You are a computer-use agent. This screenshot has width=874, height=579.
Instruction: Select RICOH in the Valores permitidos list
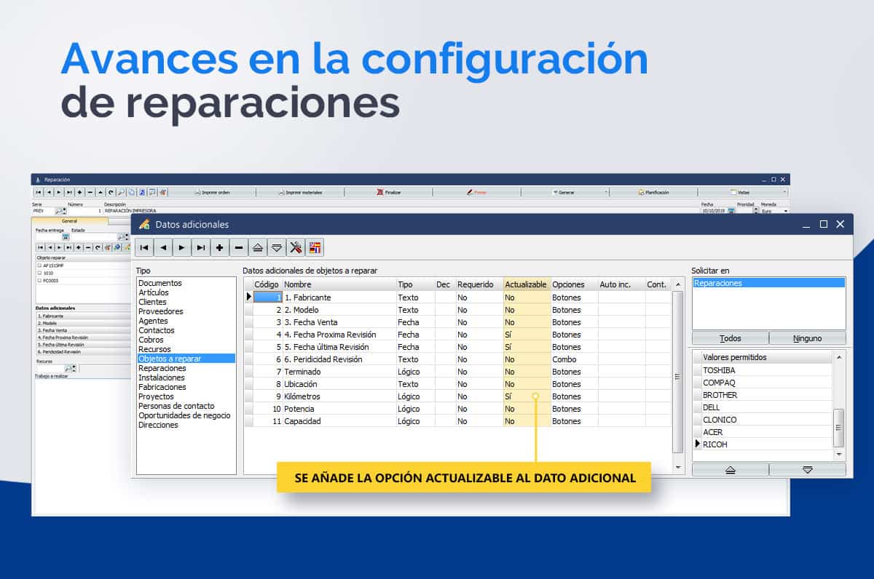click(714, 444)
